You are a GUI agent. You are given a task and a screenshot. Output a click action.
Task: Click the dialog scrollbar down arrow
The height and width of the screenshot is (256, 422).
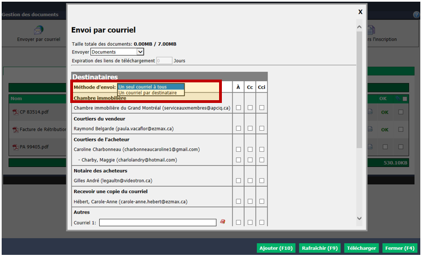coord(360,218)
